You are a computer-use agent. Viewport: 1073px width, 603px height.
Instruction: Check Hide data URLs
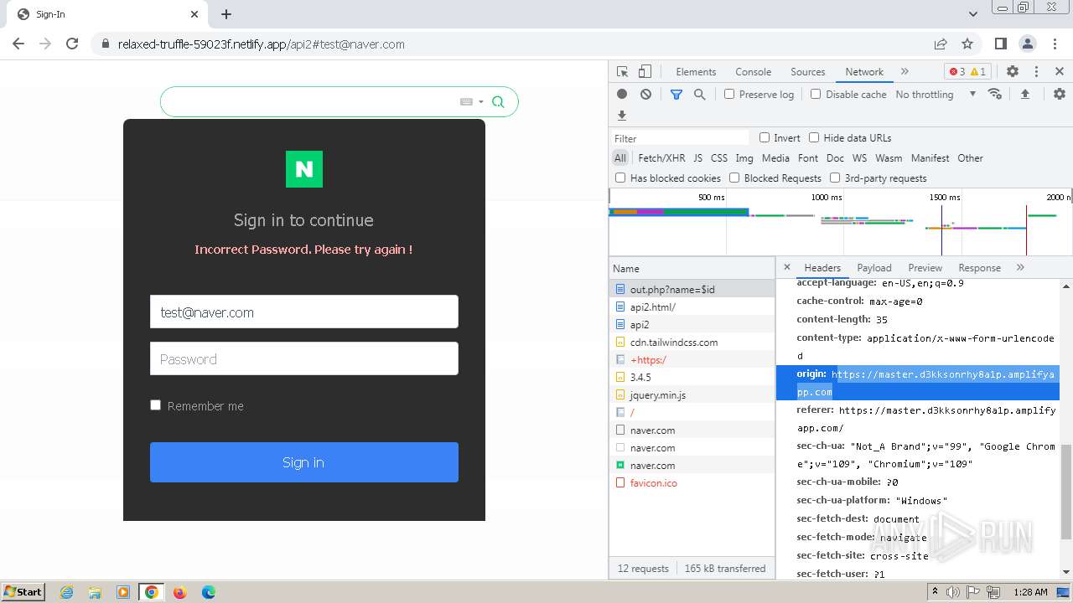pos(814,137)
